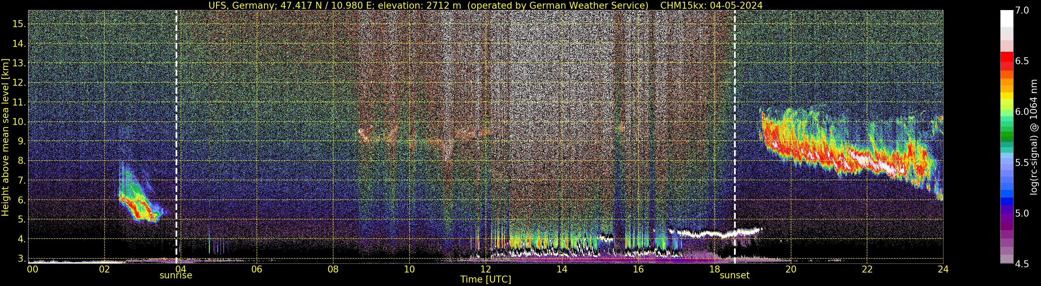This screenshot has width=1041, height=286.
Task: Click the '04' time tick label
Action: pos(180,269)
